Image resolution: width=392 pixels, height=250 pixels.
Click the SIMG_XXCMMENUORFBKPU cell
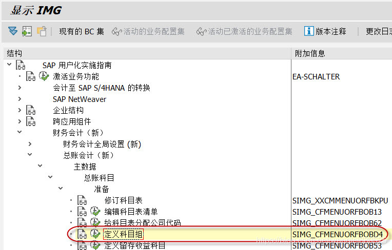tap(340, 201)
